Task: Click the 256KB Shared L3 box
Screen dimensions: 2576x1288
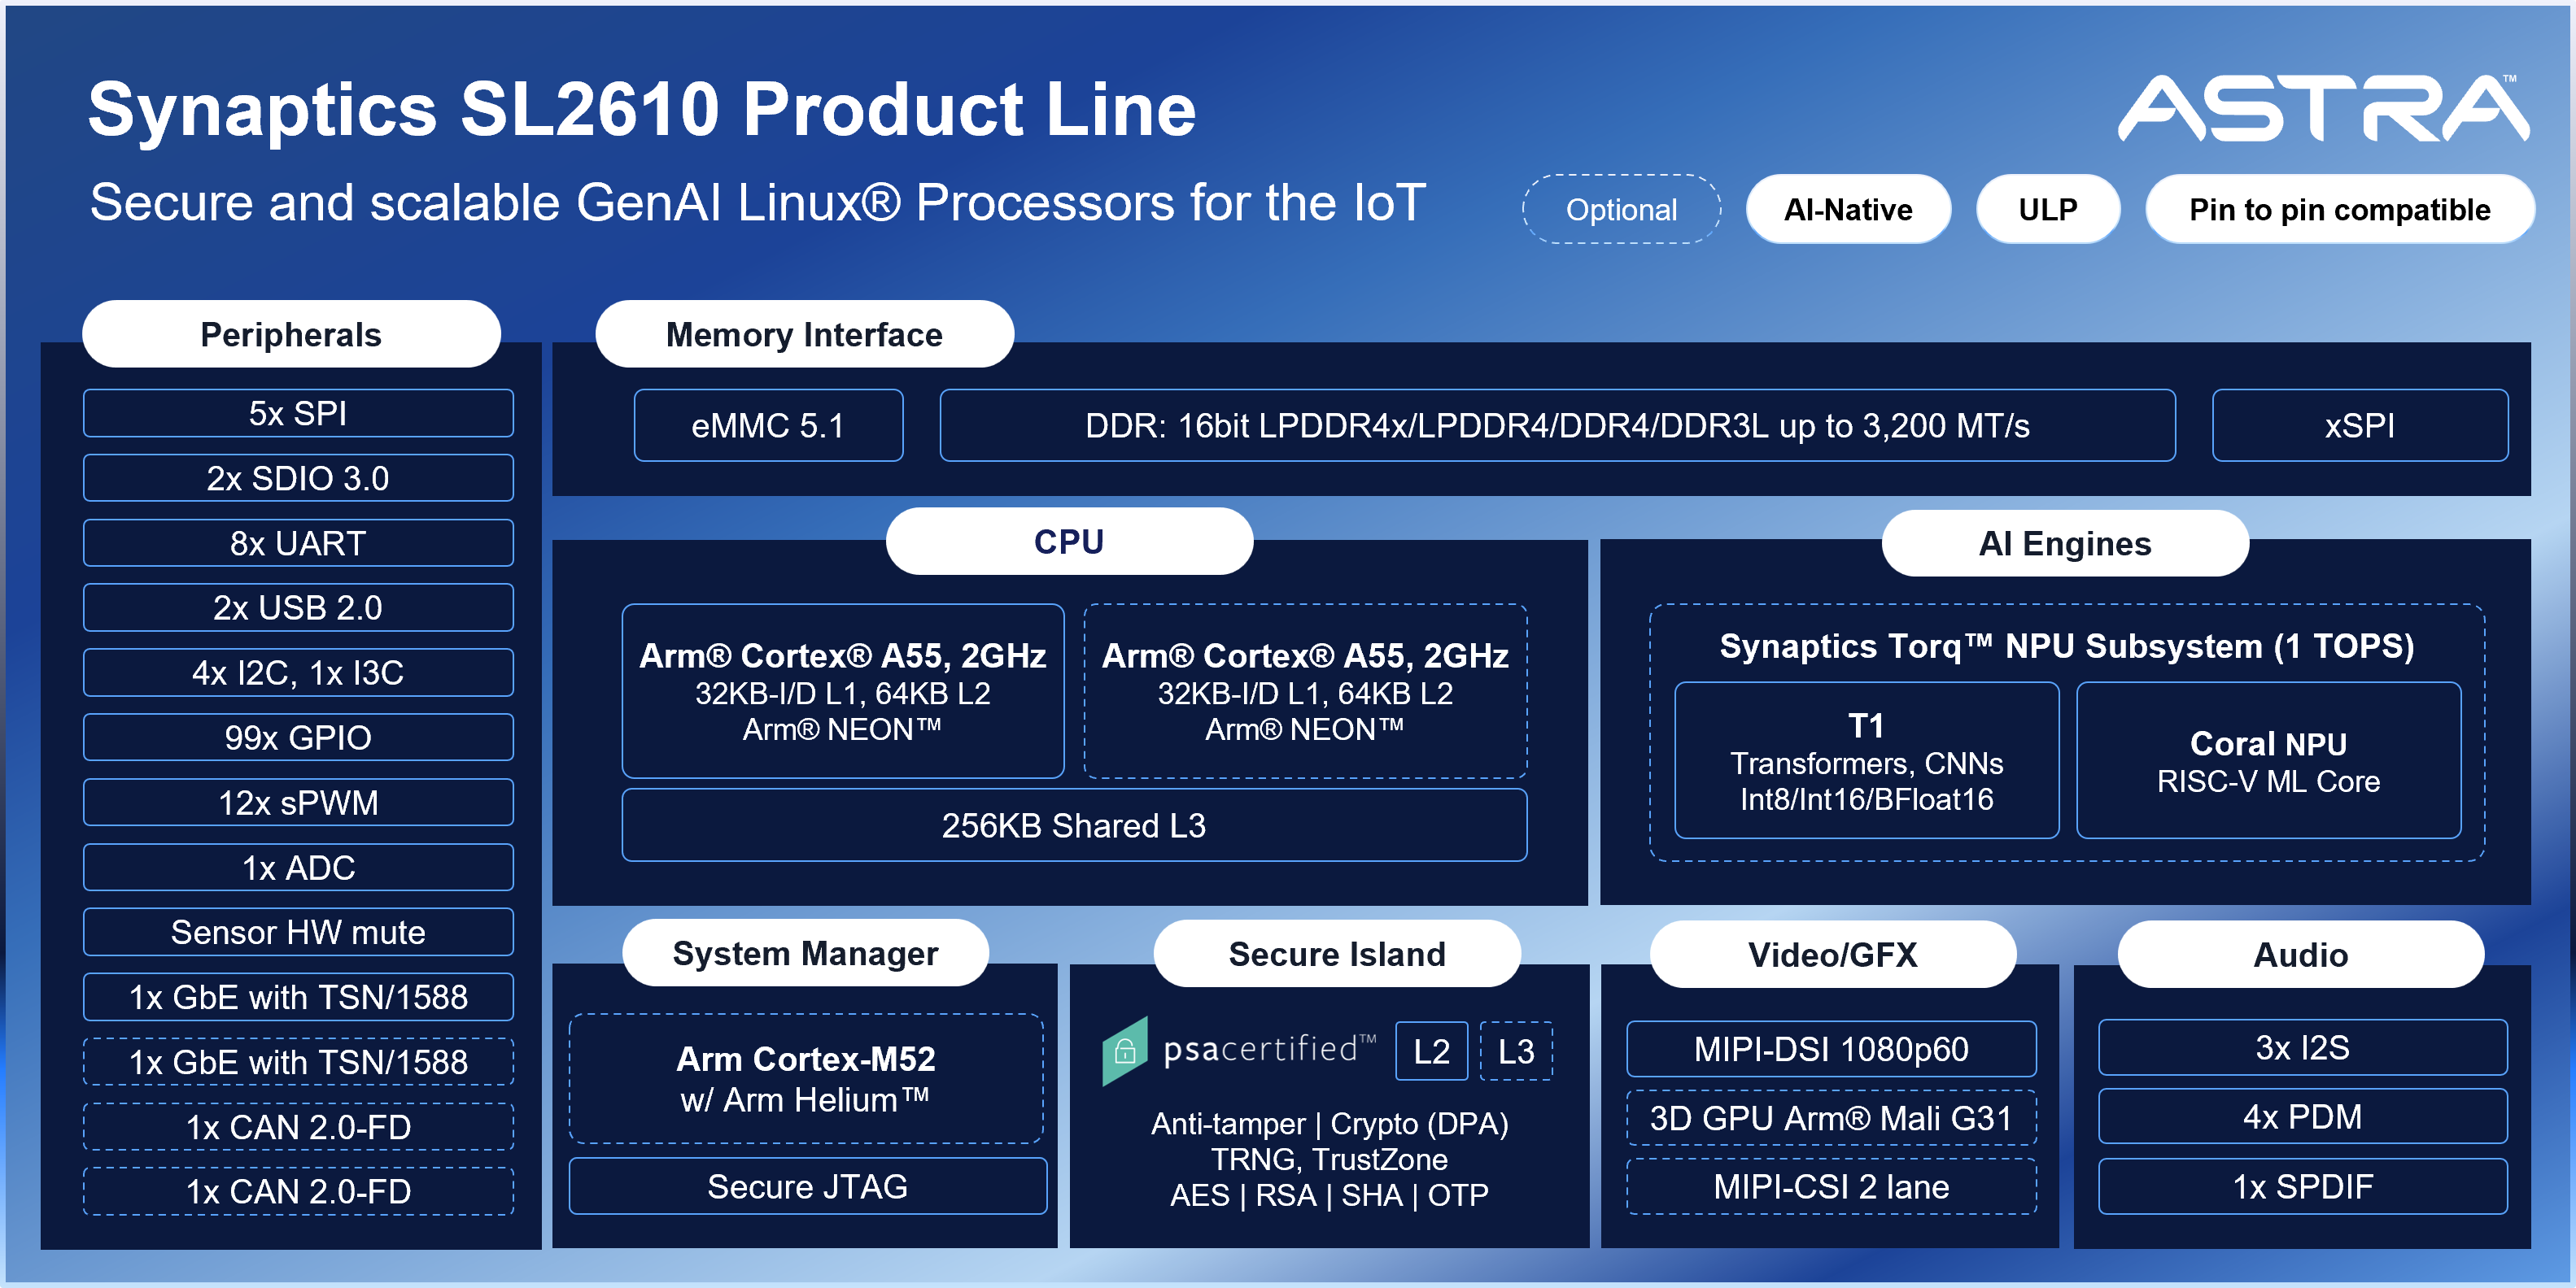Action: (x=1073, y=825)
